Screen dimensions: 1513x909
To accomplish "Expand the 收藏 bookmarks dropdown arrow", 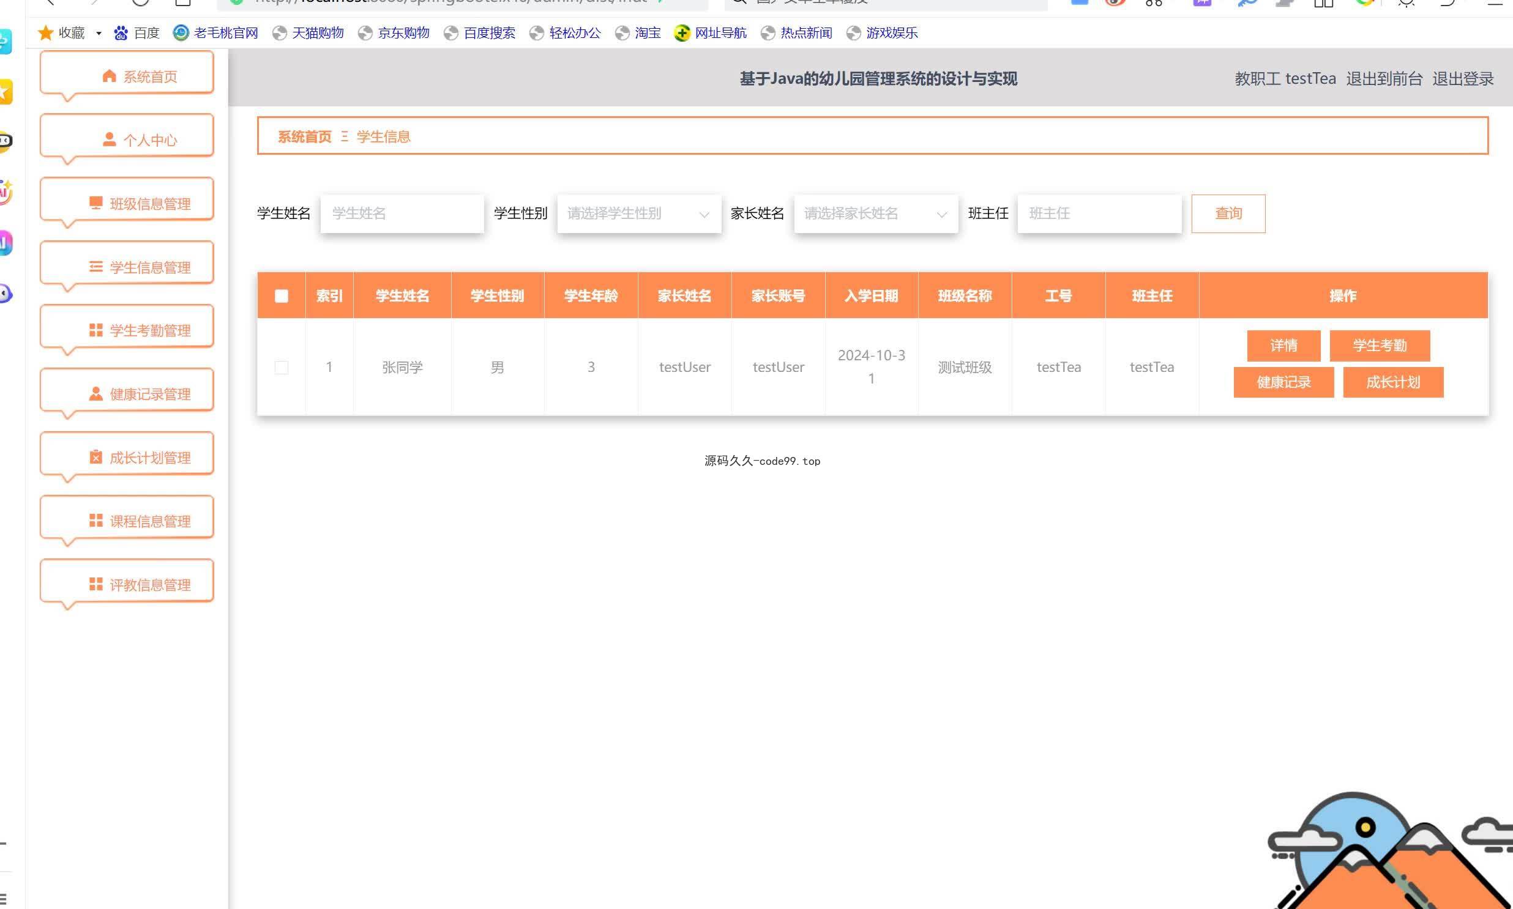I will (99, 34).
